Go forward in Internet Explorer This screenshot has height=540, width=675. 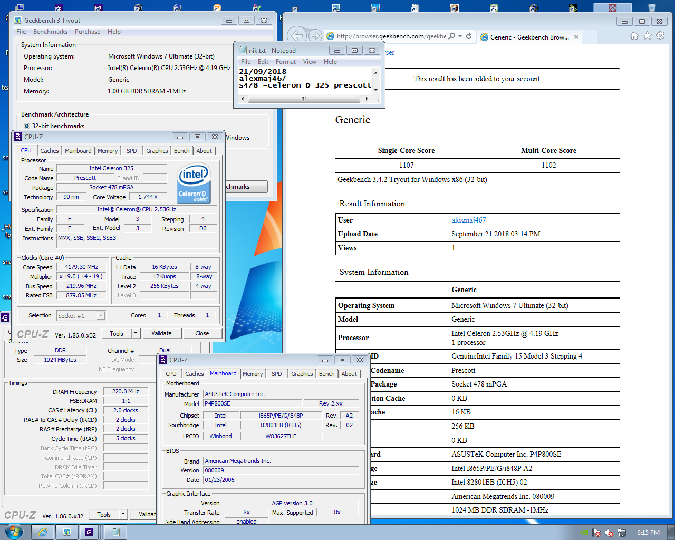(x=315, y=36)
